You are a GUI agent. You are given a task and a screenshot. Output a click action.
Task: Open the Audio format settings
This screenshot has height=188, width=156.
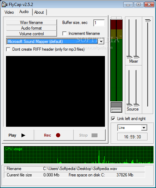31,28
